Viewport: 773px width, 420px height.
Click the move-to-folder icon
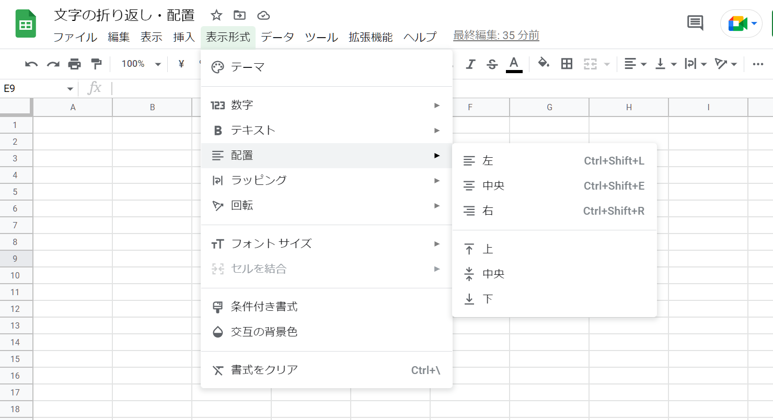(x=239, y=15)
